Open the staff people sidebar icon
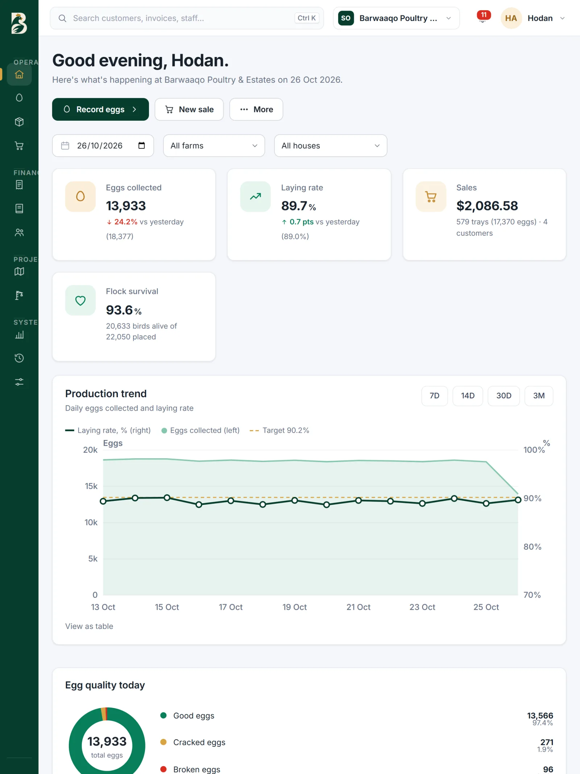This screenshot has width=580, height=774. click(19, 232)
